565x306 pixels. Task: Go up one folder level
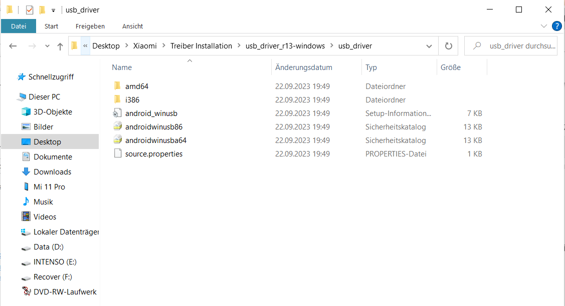60,46
